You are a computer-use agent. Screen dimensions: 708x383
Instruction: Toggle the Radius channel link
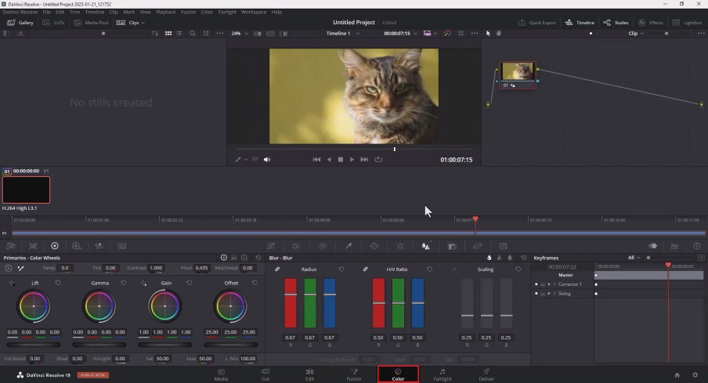pos(277,269)
